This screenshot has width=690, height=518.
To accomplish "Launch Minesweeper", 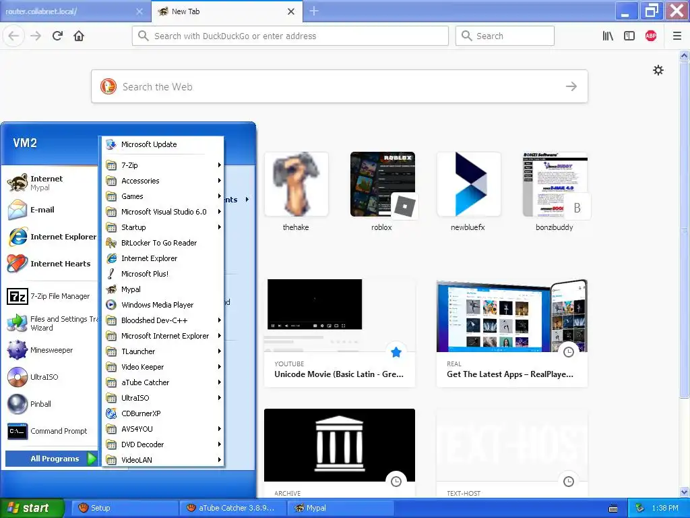I will click(51, 350).
